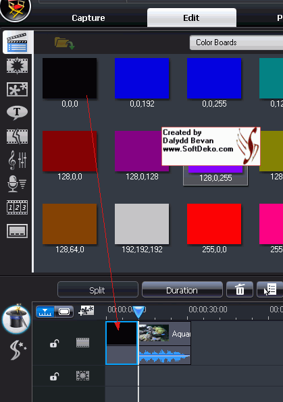Select the hot pink color board thumbnail
Viewport: 283px width, 402px height.
pos(272,224)
